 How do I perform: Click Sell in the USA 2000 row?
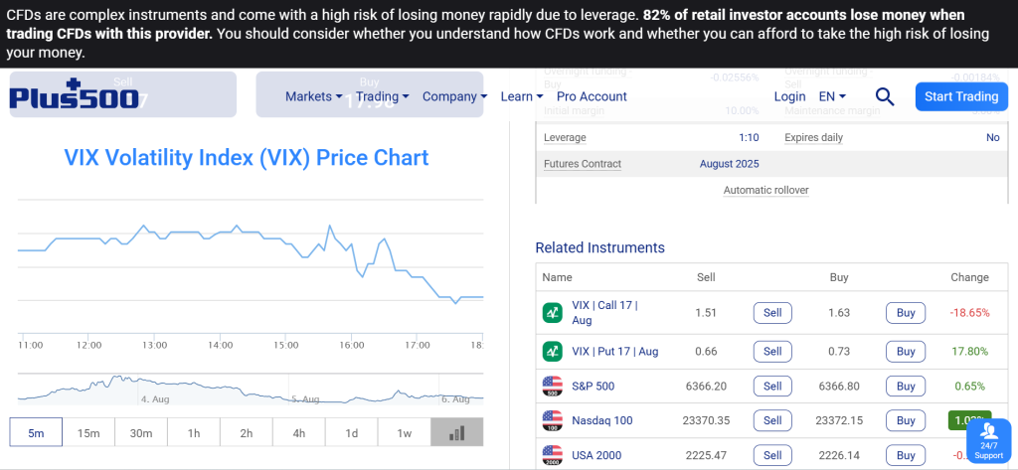[x=772, y=455]
